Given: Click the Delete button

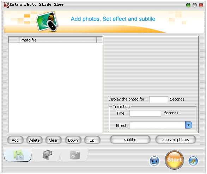Looking at the screenshot, I should coord(34,140).
